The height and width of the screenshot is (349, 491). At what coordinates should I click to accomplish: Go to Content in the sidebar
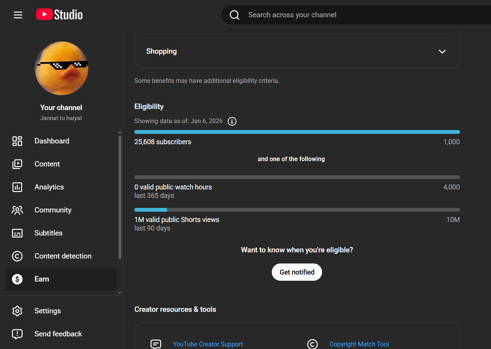47,164
